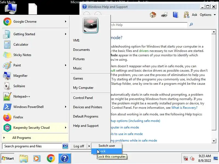The height and width of the screenshot is (164, 219).
Task: Start the Solitaire icon
Action: 7,86
